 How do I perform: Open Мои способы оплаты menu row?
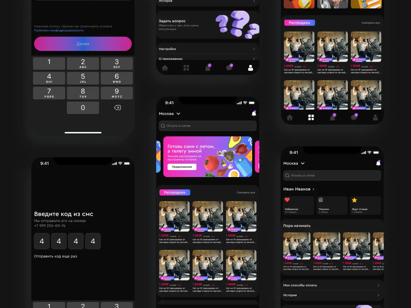pos(331,285)
